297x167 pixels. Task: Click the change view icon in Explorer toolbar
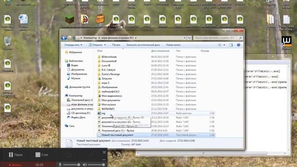pyautogui.click(x=220, y=45)
